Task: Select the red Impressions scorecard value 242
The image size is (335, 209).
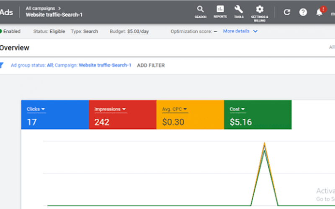Action: coord(102,122)
